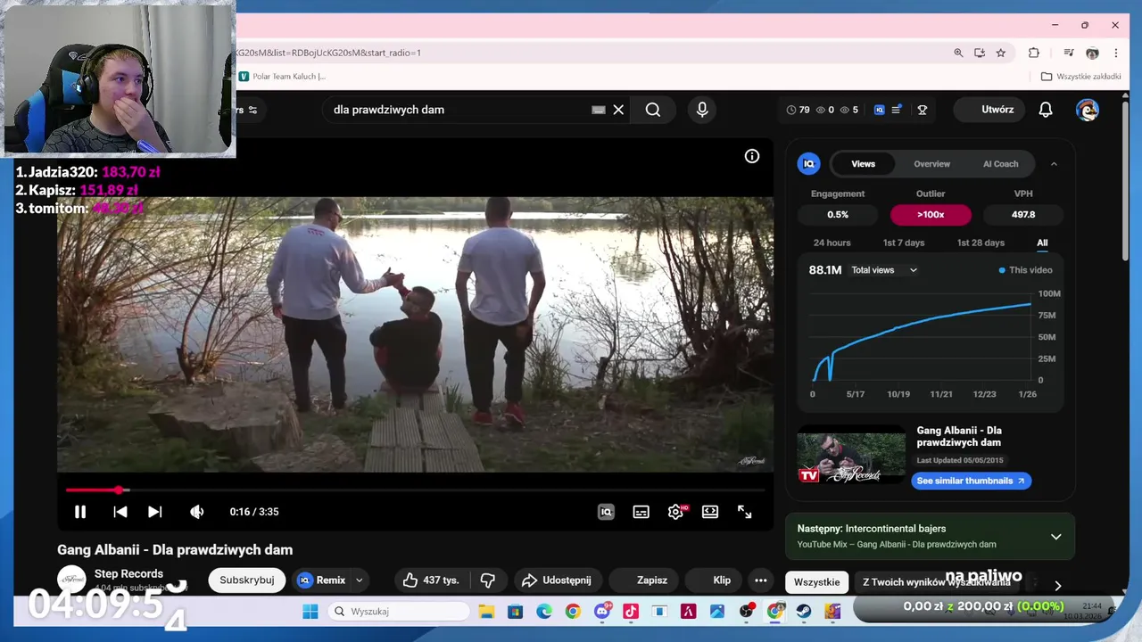Click the trophy icon in header
This screenshot has height=642, width=1142.
923,110
